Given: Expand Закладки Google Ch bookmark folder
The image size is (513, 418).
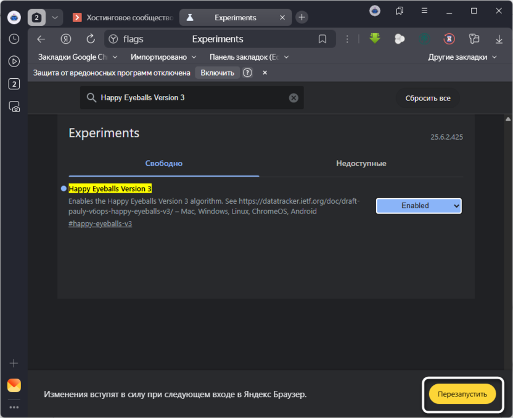Looking at the screenshot, I should click(x=78, y=57).
